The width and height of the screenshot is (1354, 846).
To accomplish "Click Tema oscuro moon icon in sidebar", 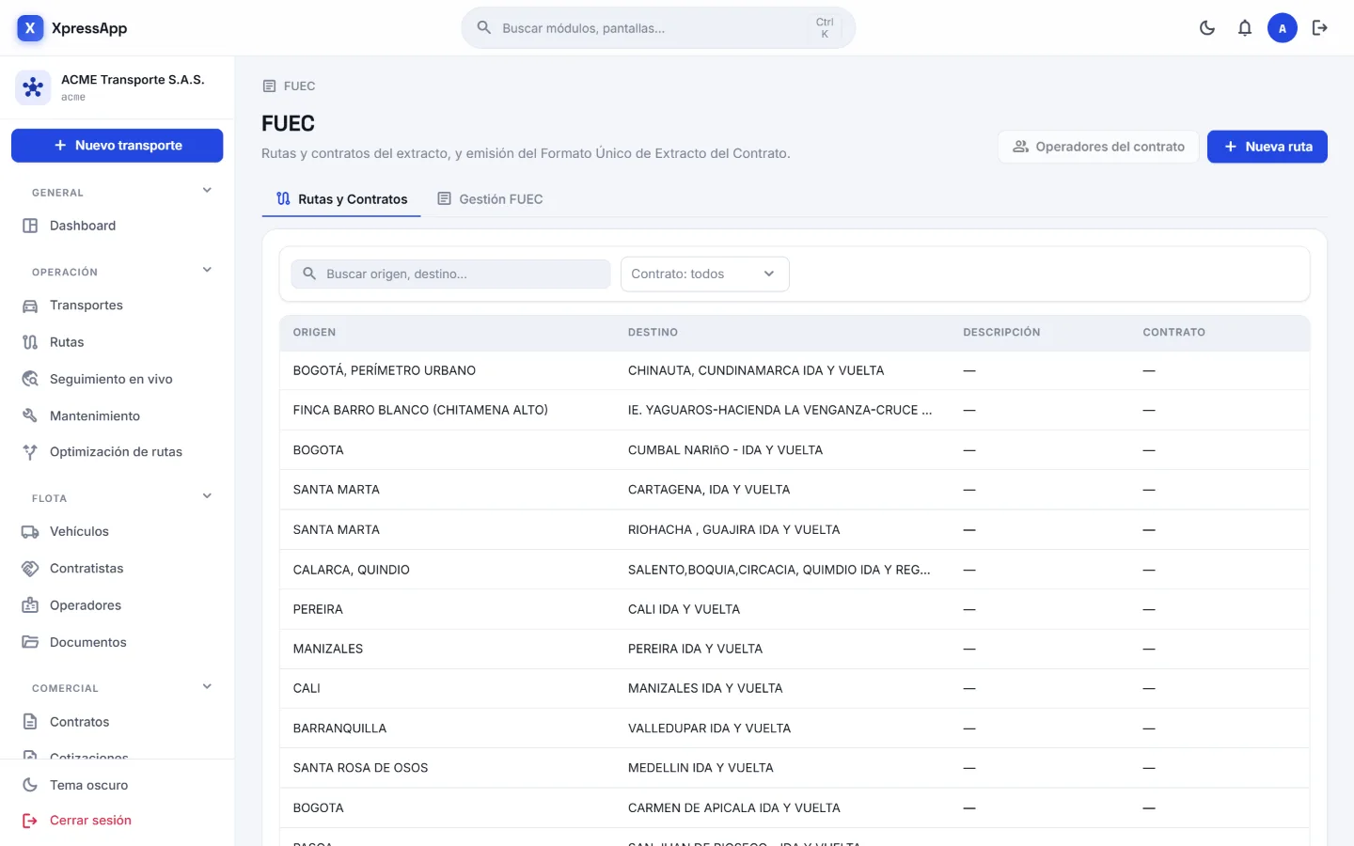I will click(x=30, y=785).
